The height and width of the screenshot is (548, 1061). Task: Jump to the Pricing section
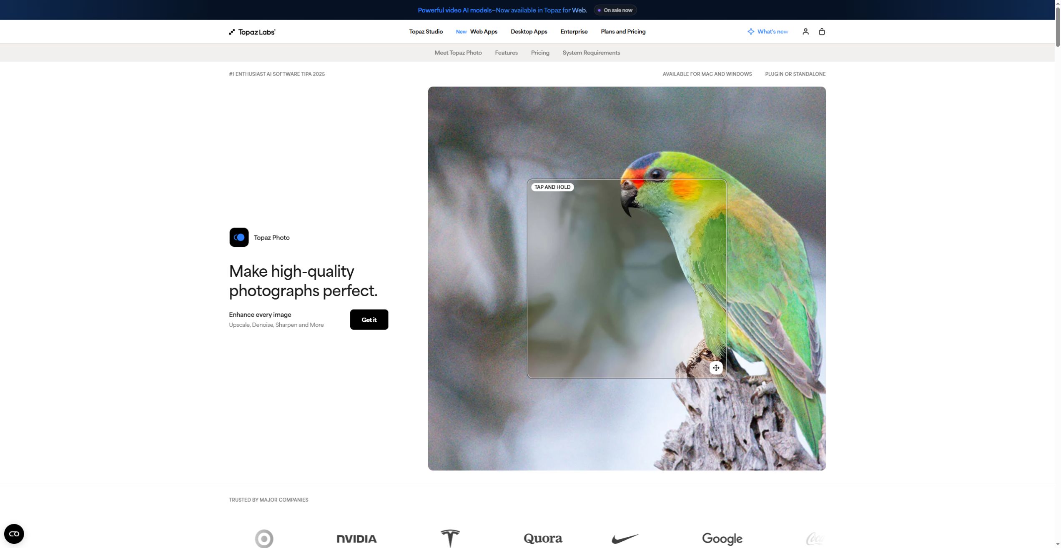[540, 53]
